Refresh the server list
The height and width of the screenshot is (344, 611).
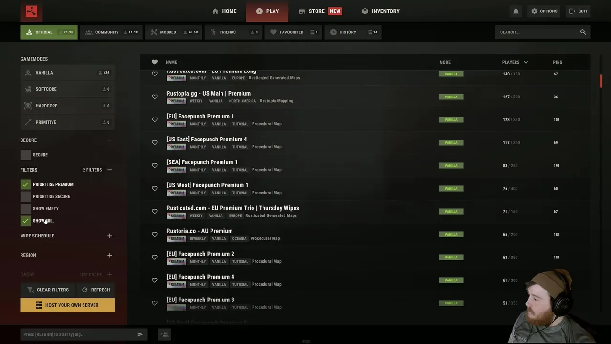pos(95,290)
